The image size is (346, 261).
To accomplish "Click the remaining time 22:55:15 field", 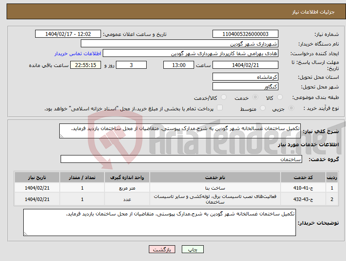I will coord(86,65).
